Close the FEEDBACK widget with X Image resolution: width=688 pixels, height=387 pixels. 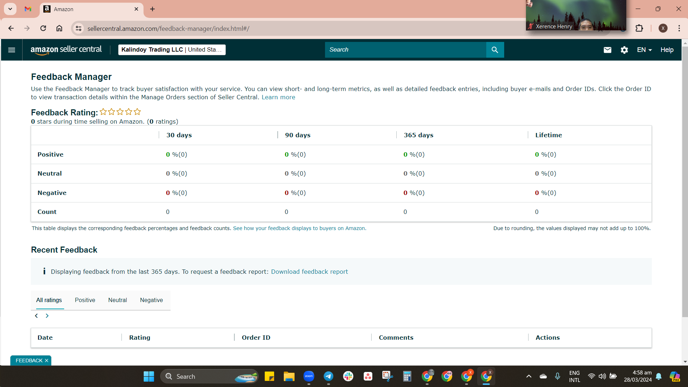47,360
